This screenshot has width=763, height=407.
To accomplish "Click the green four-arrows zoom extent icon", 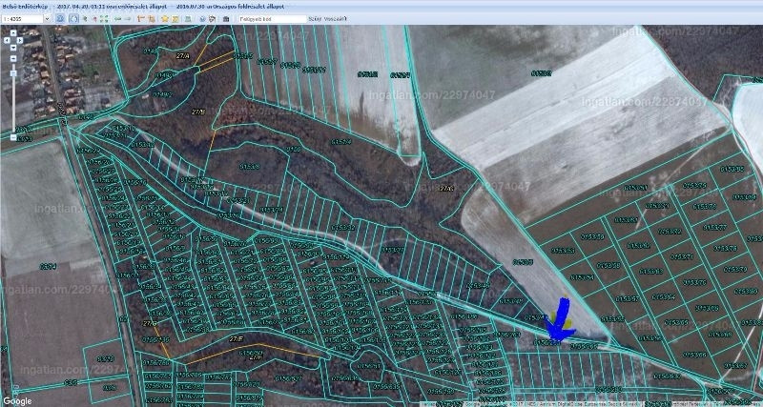I will [104, 19].
